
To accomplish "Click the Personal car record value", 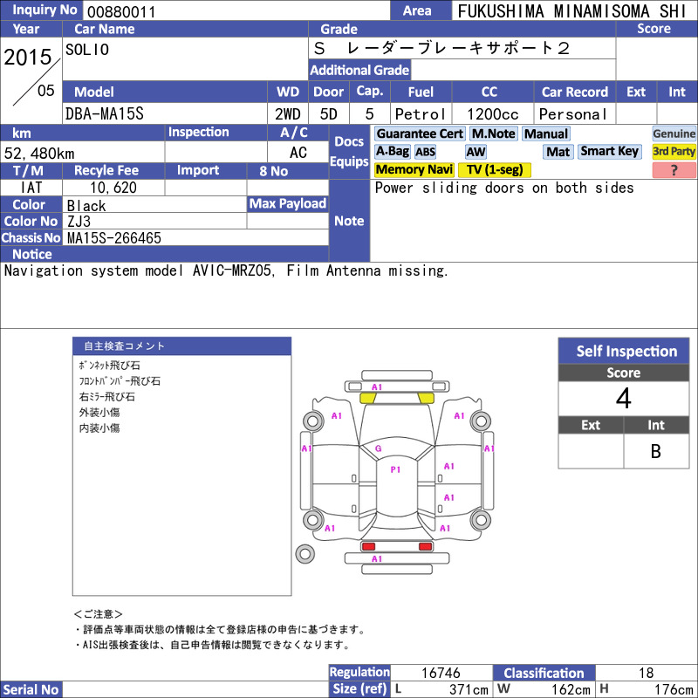I will click(573, 114).
